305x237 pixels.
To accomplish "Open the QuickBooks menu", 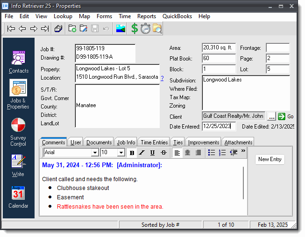I will click(x=177, y=16).
